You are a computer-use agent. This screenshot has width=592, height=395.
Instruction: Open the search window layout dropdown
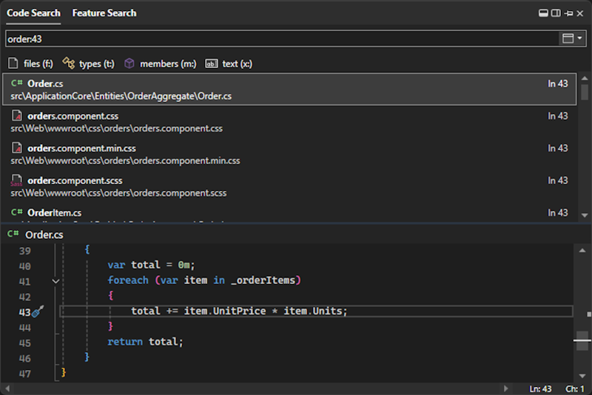[x=573, y=38]
